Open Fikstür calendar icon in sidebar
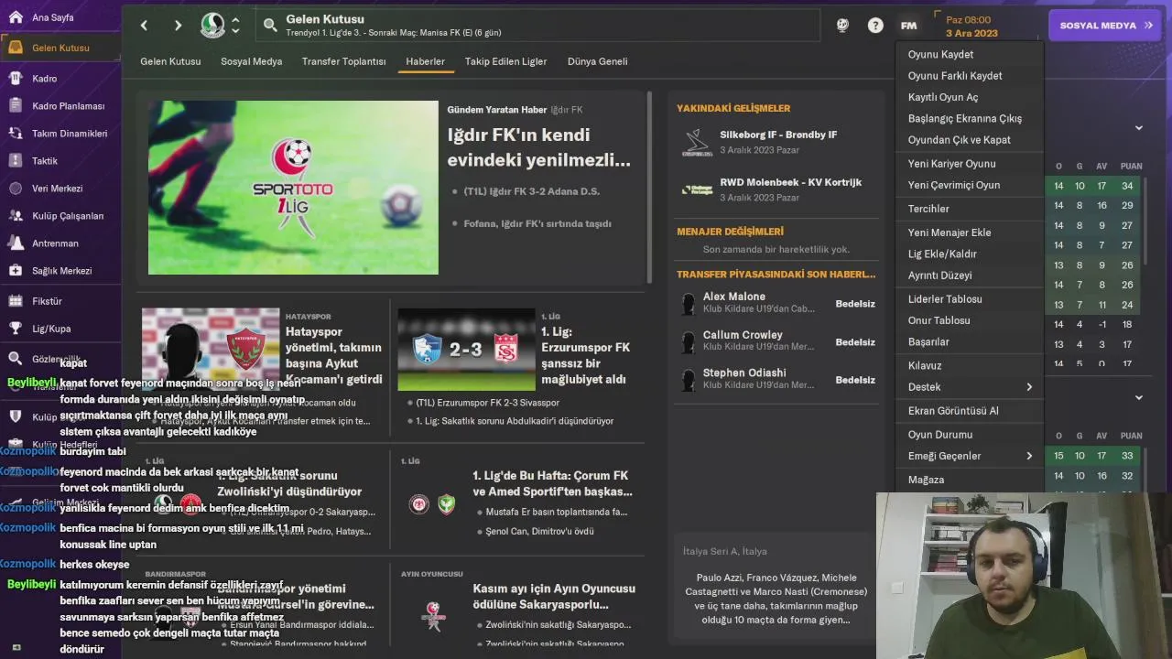The image size is (1172, 659). click(x=16, y=300)
